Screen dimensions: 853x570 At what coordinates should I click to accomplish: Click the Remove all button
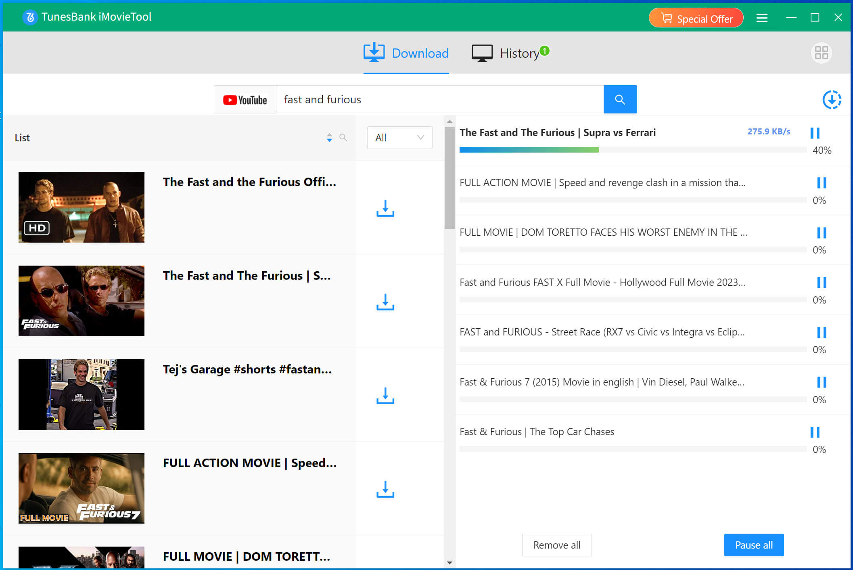click(557, 545)
